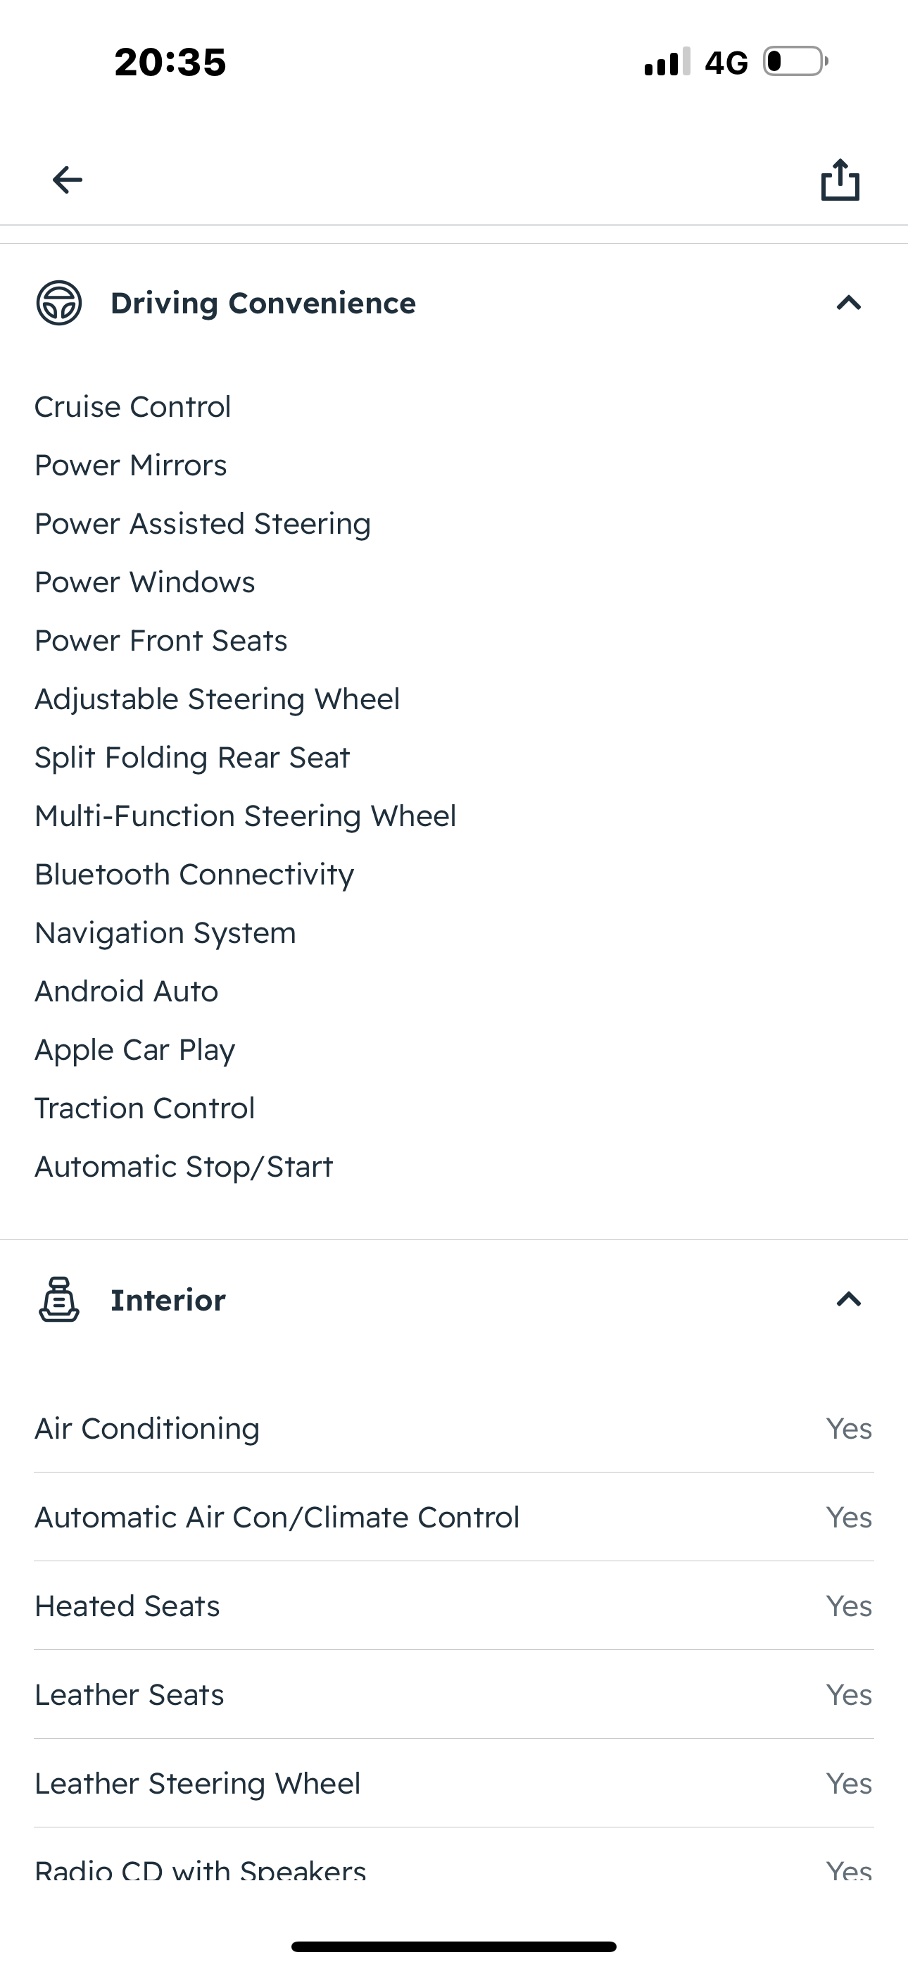Tap the car seat Interior icon
The image size is (908, 1969).
(59, 1299)
